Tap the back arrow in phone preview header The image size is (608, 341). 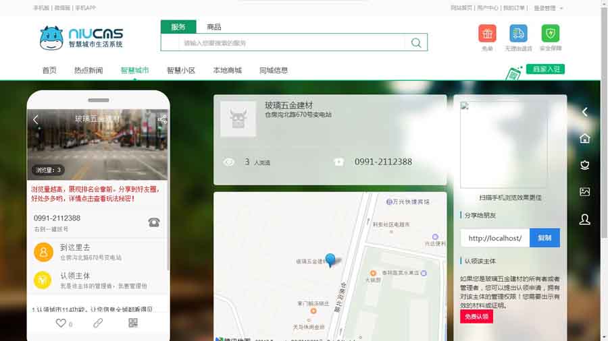click(x=36, y=119)
